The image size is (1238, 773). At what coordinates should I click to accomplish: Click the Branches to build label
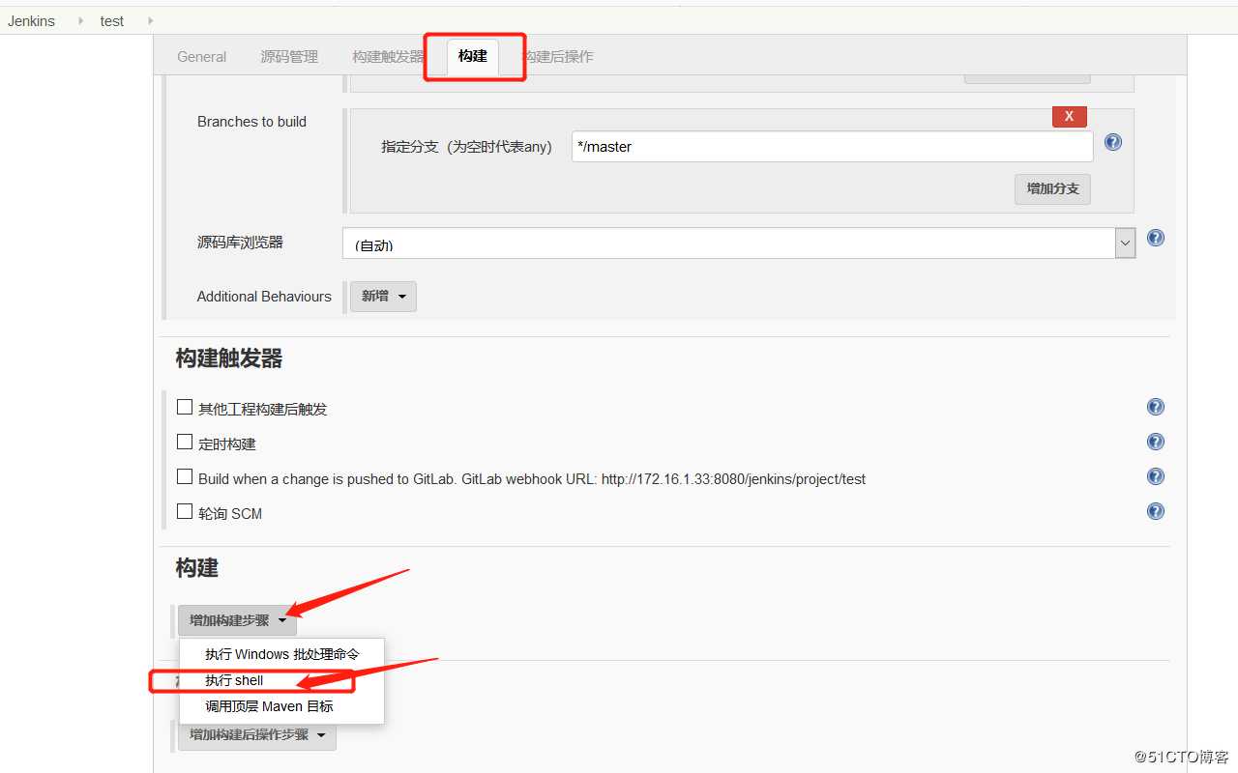[251, 122]
